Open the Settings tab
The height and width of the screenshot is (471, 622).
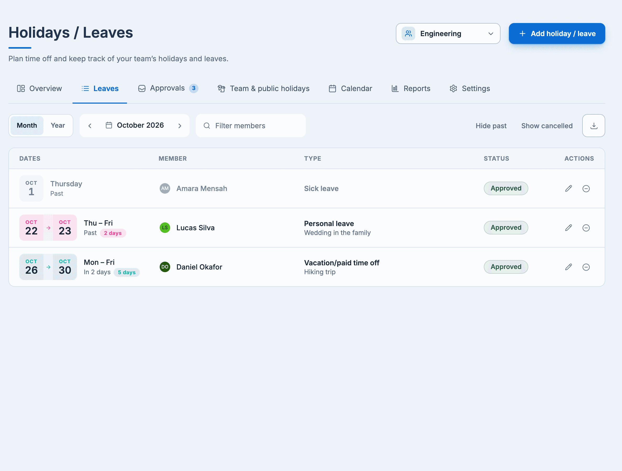click(470, 88)
